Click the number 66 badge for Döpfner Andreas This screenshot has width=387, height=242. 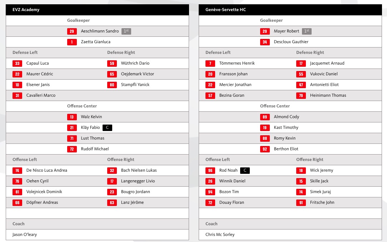point(17,203)
